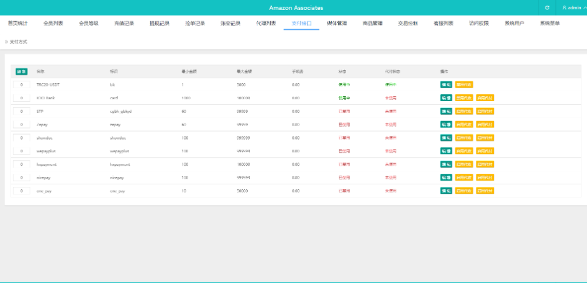Screen dimensions: 587x283
Task: Click the yellow 代付 button for Zepay
Action: pyautogui.click(x=485, y=125)
